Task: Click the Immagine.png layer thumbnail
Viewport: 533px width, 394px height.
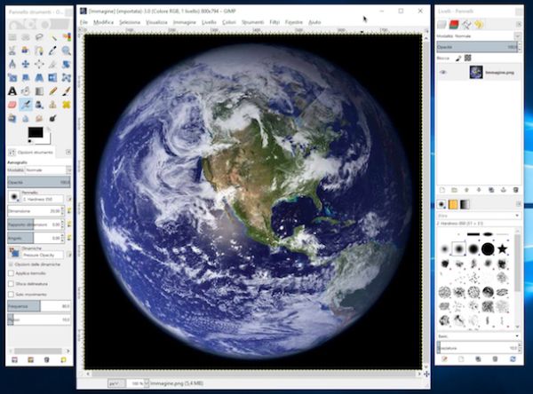Action: pyautogui.click(x=475, y=73)
